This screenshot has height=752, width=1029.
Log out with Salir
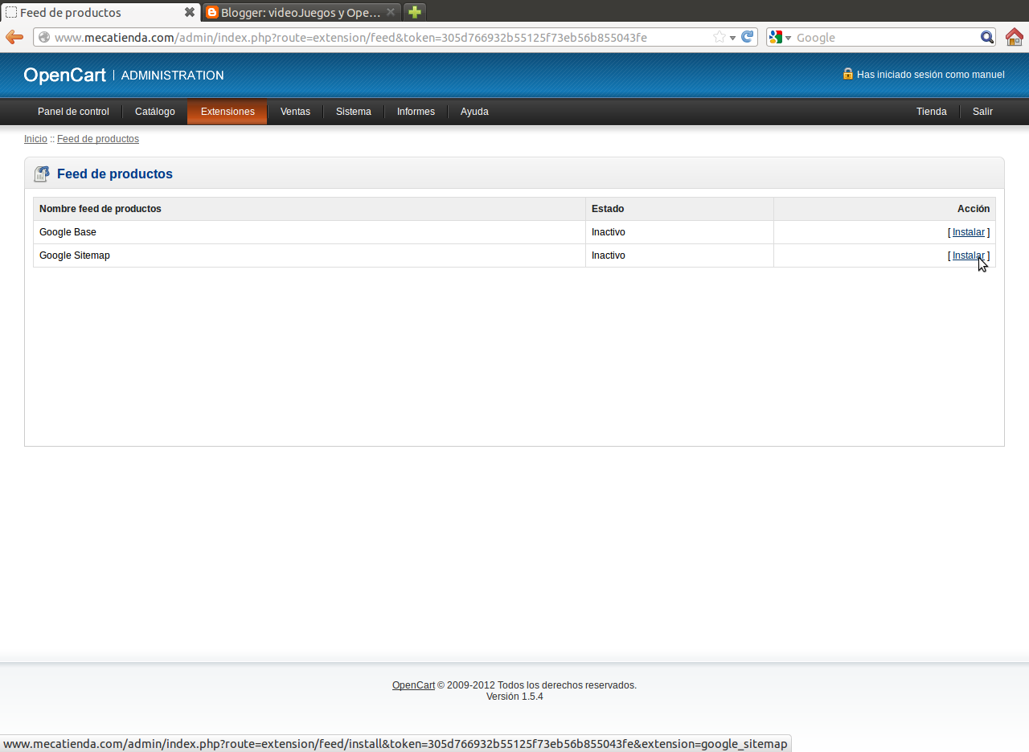[x=982, y=112]
